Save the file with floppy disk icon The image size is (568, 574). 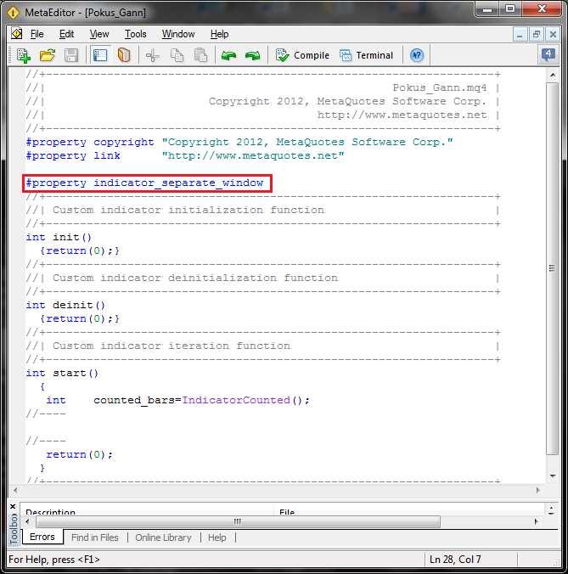click(71, 56)
